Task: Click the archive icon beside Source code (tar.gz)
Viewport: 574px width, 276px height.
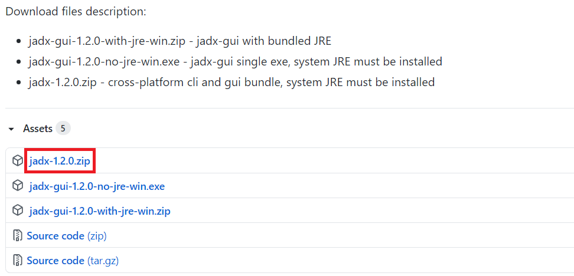Action: click(18, 261)
